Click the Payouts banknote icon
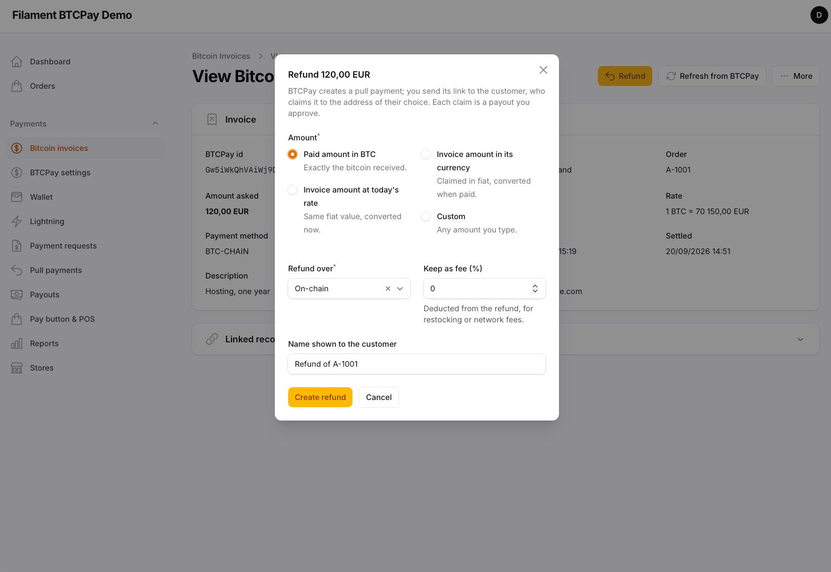The width and height of the screenshot is (831, 572). pos(17,295)
